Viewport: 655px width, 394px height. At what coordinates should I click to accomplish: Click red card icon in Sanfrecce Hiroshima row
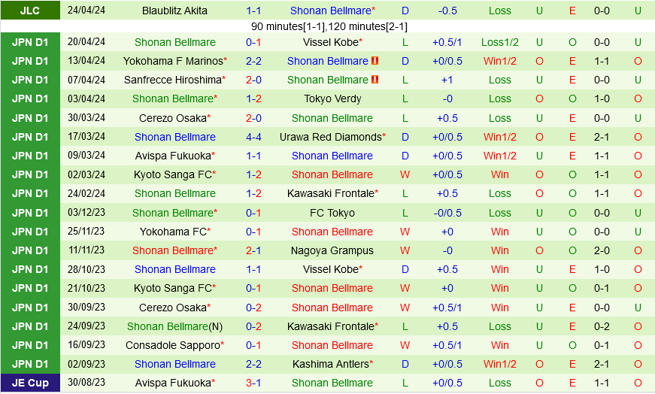click(375, 80)
